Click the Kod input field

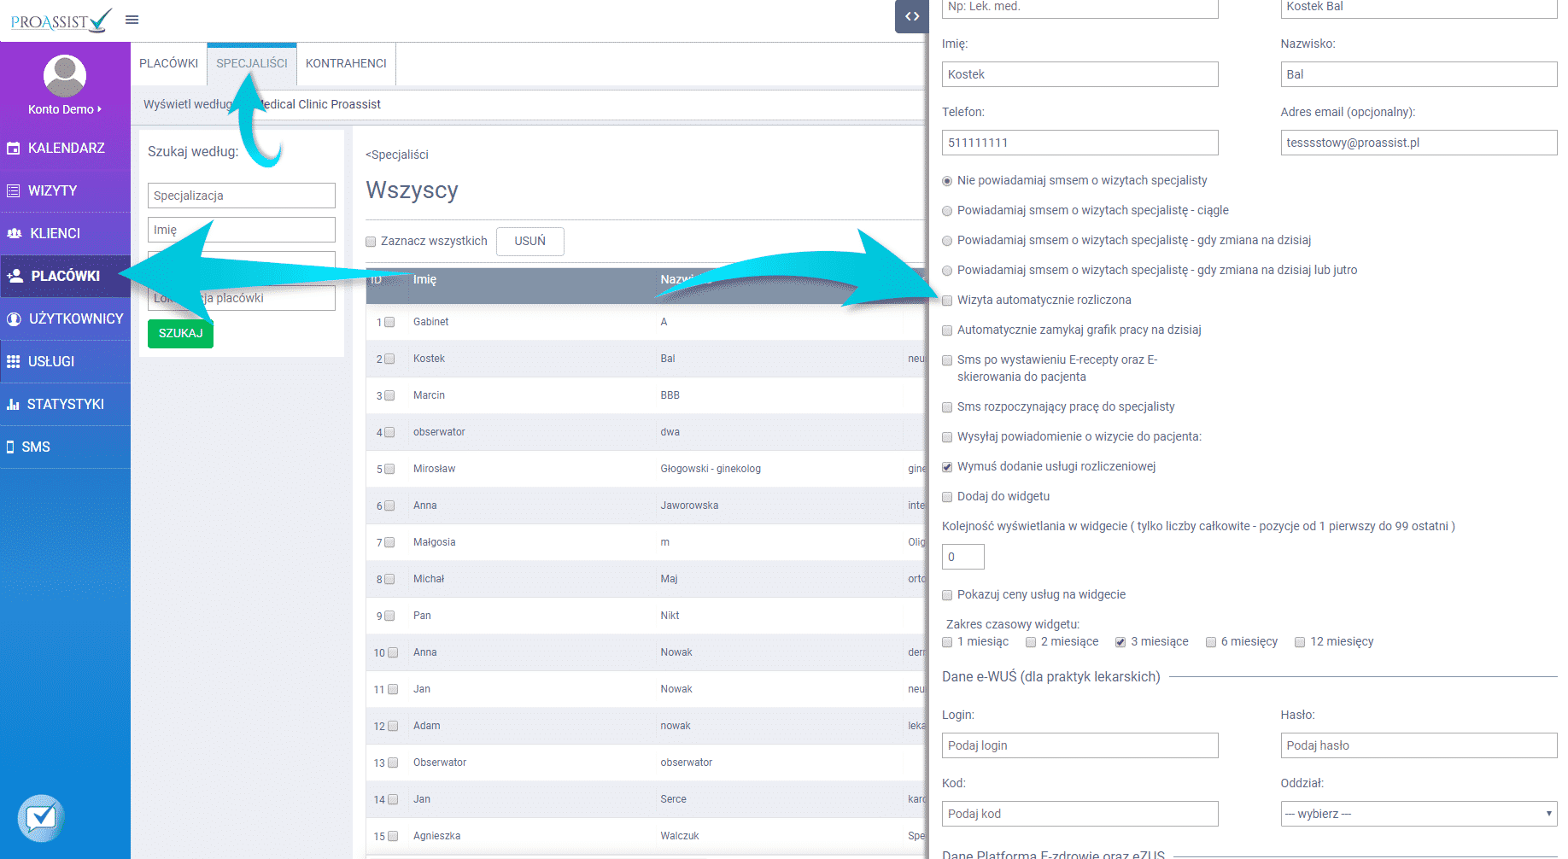[x=1079, y=814]
